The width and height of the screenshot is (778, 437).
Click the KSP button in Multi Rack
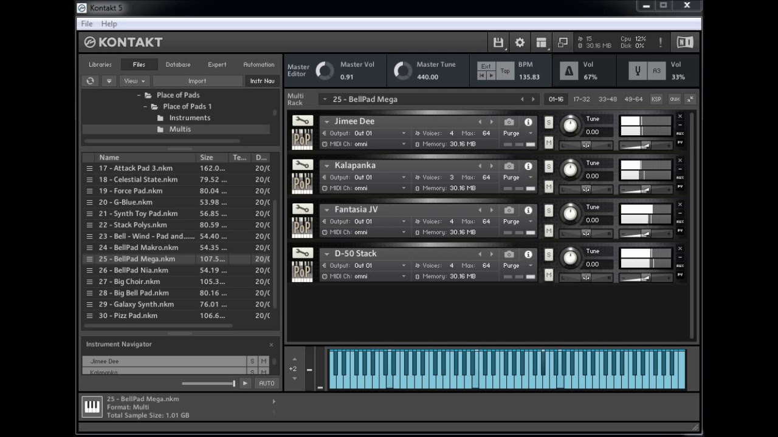click(x=656, y=100)
